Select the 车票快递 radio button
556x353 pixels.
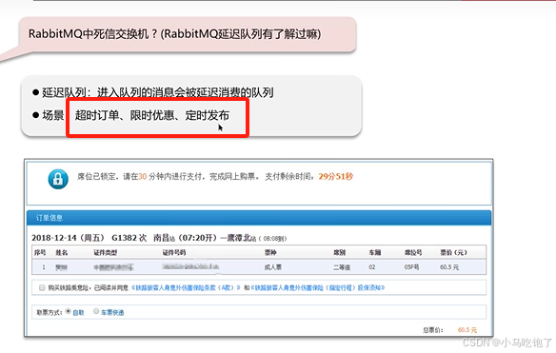(x=96, y=311)
